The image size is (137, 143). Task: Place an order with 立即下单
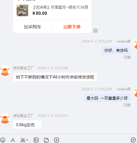click(x=72, y=27)
